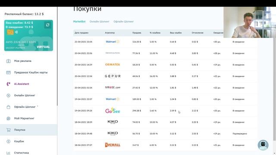Click the date 21-04-2021 15:04
The image size is (276, 155).
(83, 42)
